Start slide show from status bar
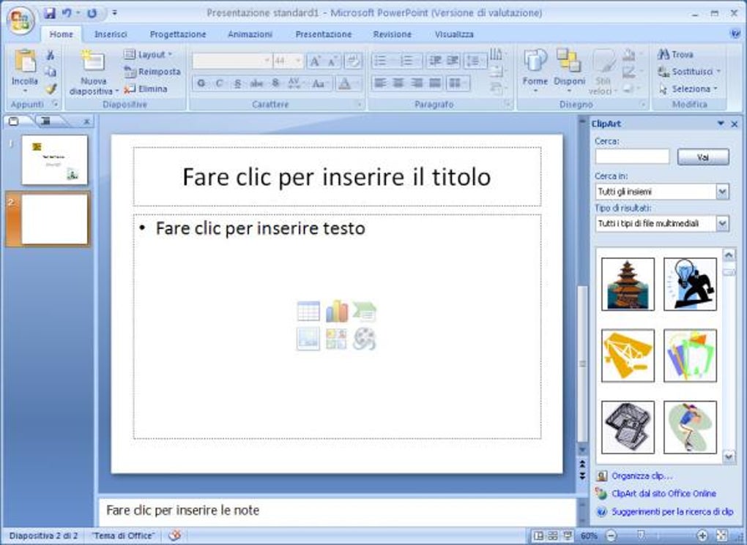The image size is (747, 545). pyautogui.click(x=568, y=536)
